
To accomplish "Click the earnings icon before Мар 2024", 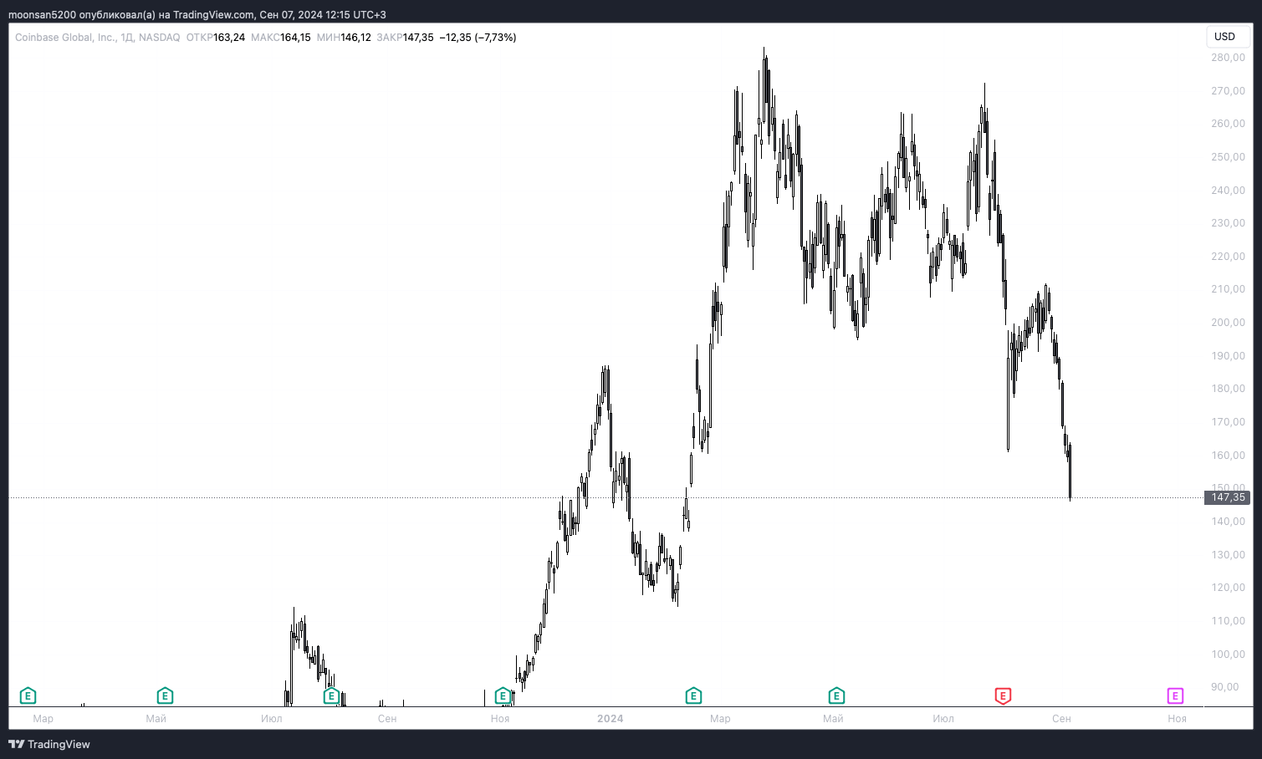I will 693,695.
